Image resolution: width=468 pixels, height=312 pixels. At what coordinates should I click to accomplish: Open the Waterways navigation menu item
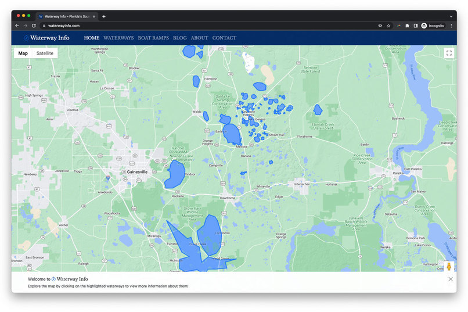(x=118, y=38)
